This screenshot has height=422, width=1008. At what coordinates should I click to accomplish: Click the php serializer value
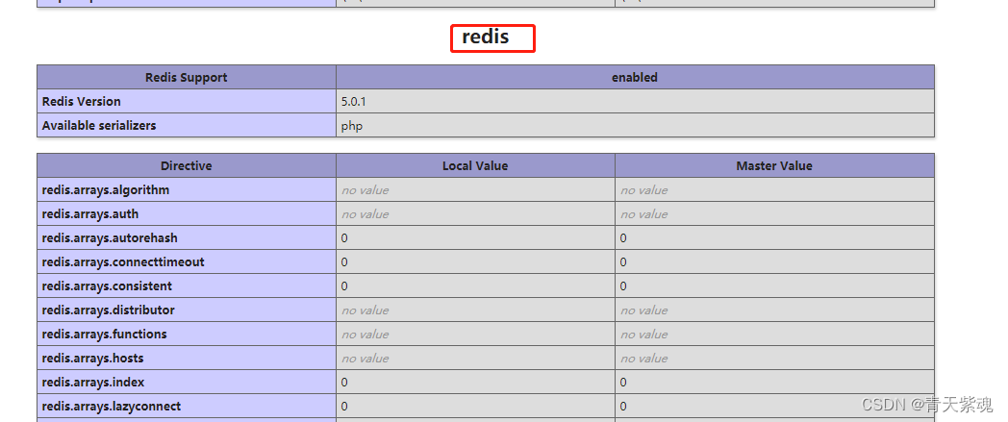click(x=352, y=126)
